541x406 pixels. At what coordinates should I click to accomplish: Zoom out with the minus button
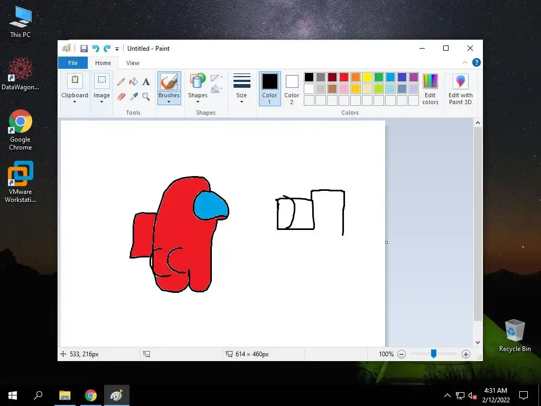coord(402,354)
